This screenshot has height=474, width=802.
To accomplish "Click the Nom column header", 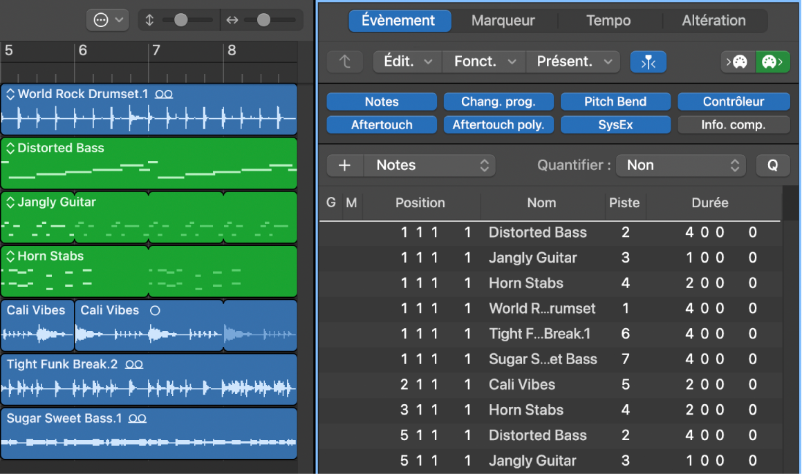I will pyautogui.click(x=541, y=202).
